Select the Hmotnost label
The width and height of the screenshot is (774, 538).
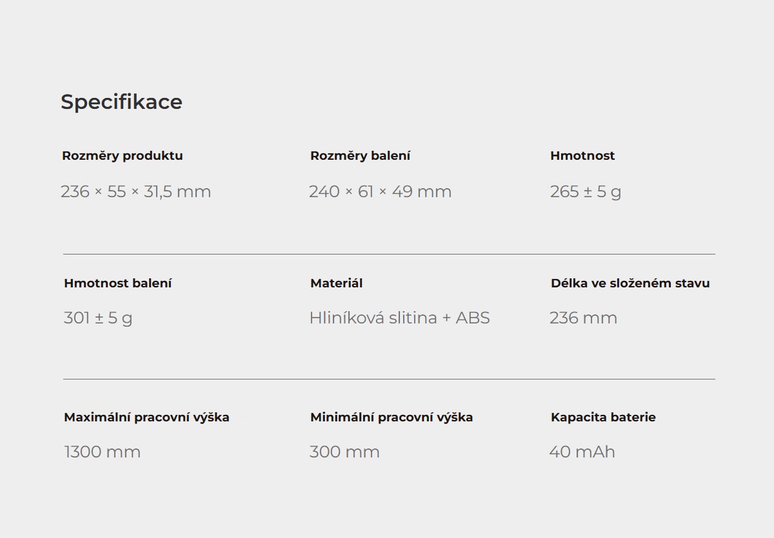[582, 156]
